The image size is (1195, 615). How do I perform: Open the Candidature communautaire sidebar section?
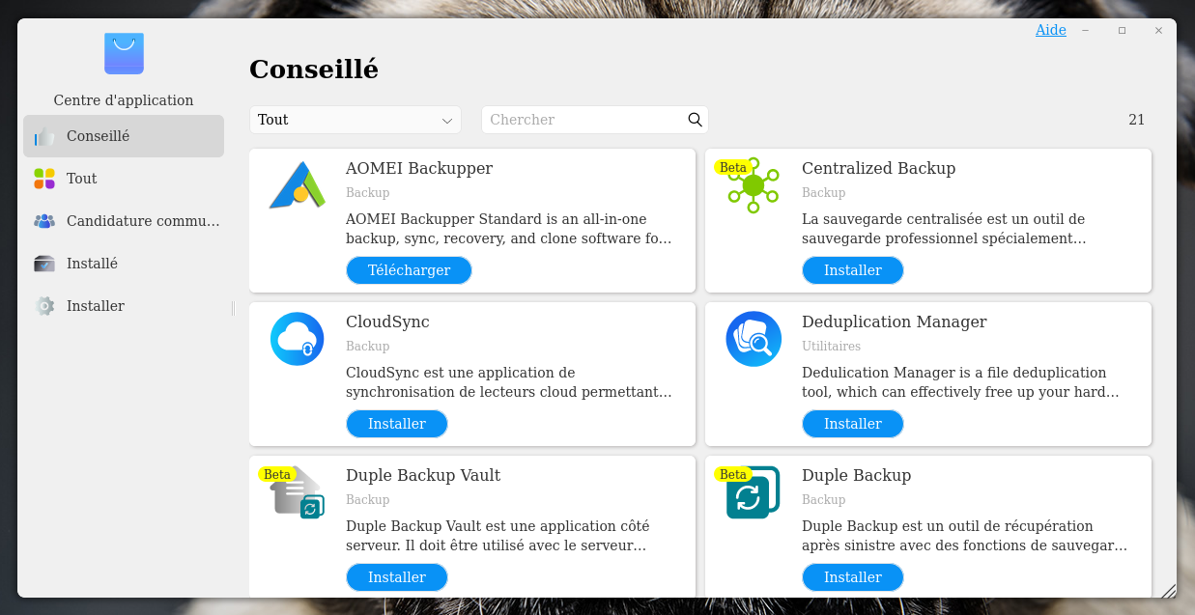click(x=124, y=221)
